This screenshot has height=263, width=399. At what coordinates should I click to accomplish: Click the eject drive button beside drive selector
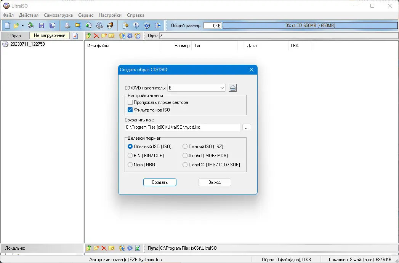(232, 88)
